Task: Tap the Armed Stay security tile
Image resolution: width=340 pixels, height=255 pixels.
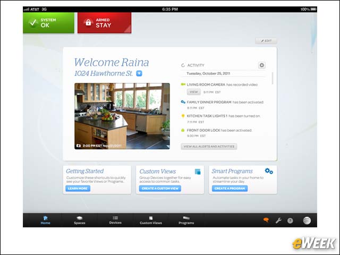Action: tap(104, 23)
